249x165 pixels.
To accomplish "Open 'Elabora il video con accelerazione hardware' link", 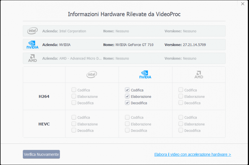I will pyautogui.click(x=193, y=154).
